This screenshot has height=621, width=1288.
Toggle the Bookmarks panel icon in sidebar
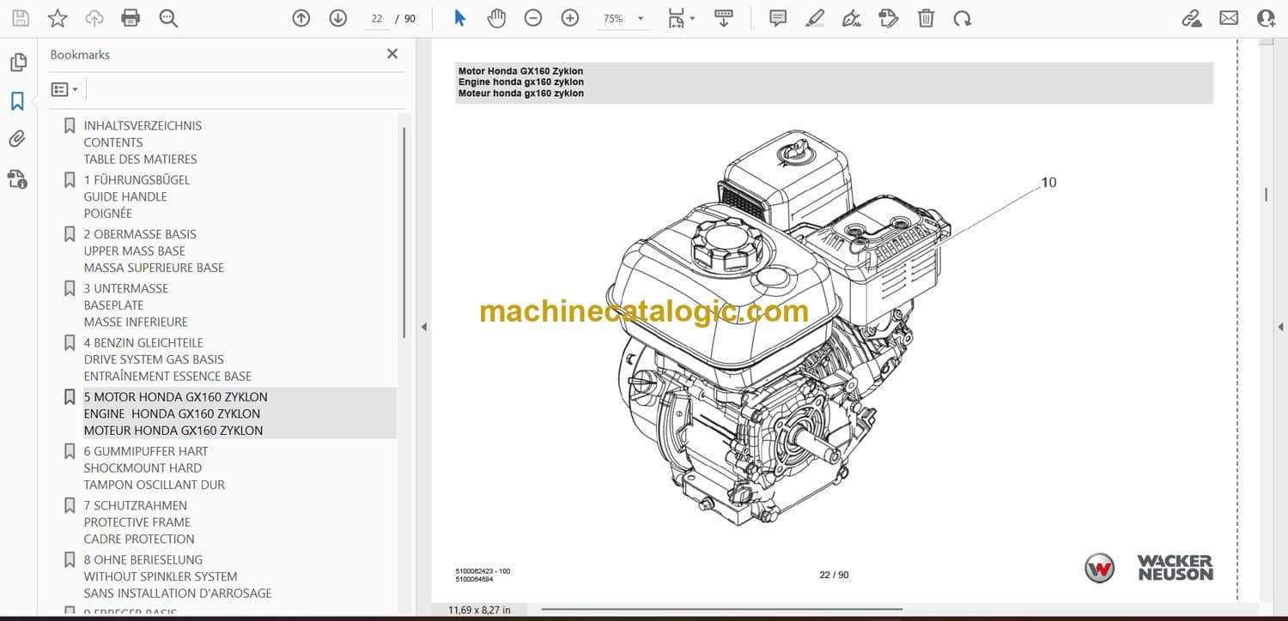[x=17, y=101]
